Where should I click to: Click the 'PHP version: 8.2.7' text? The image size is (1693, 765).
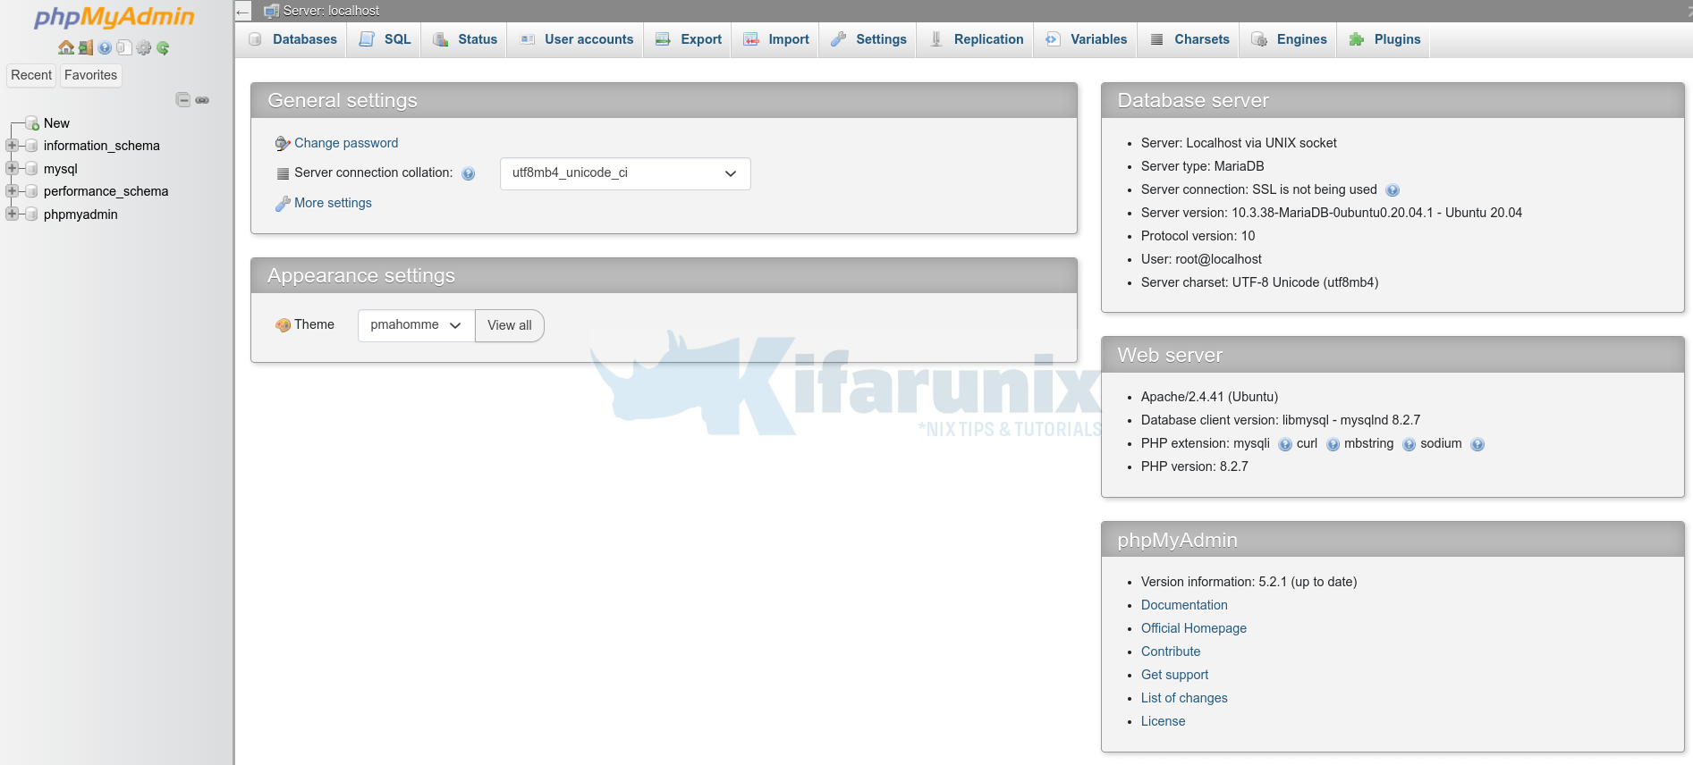(x=1194, y=467)
